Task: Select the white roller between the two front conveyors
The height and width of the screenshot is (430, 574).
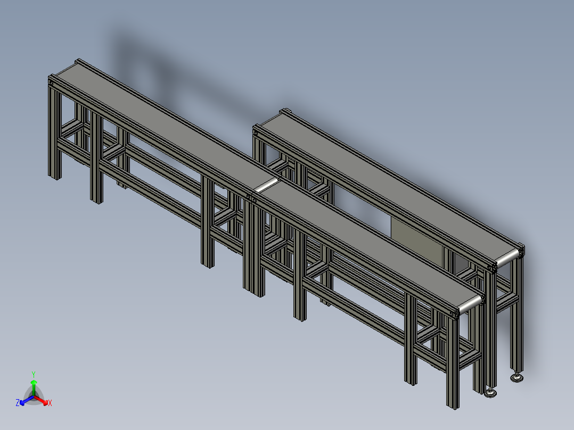Action: [x=266, y=186]
